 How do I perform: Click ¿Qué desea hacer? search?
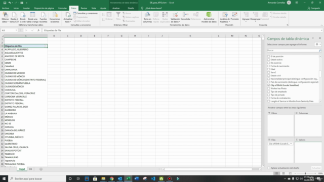153,8
